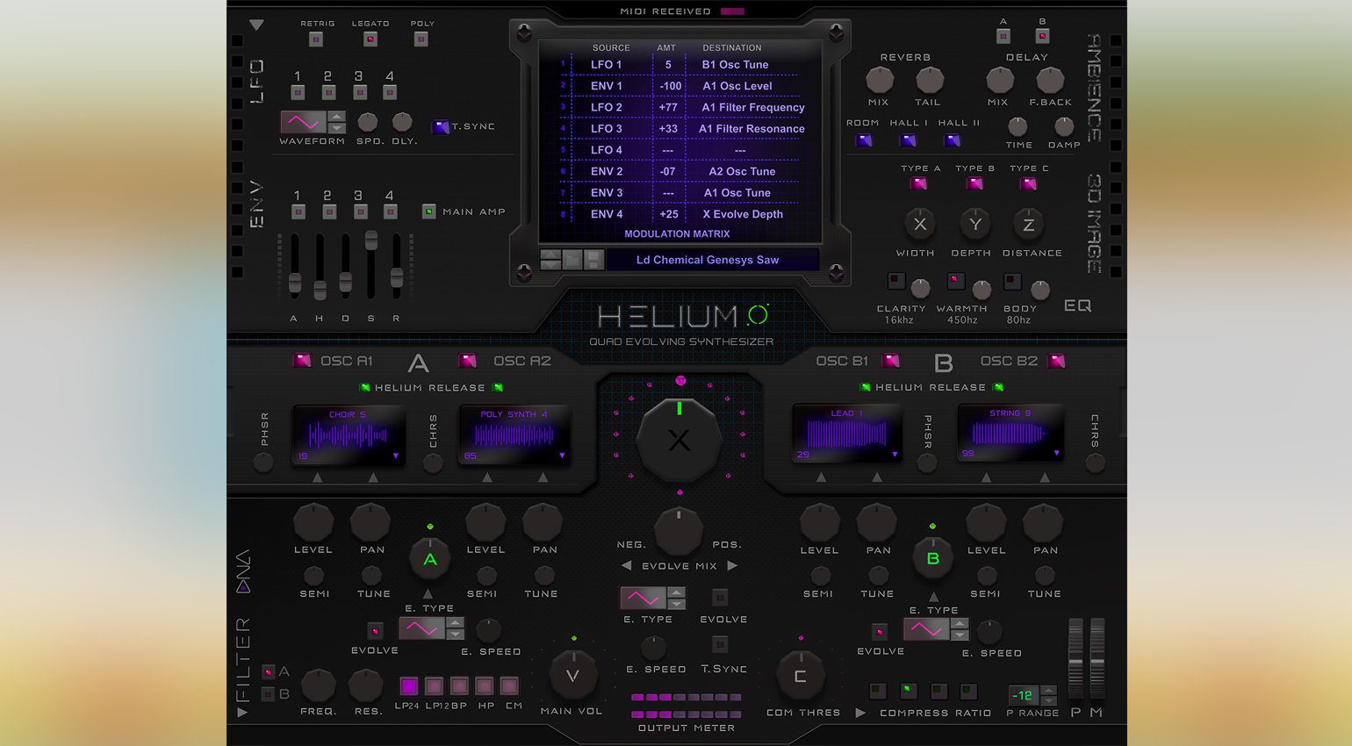The width and height of the screenshot is (1352, 746).
Task: Open POLY SYNTH 4 waveform dropdown
Action: (x=562, y=455)
